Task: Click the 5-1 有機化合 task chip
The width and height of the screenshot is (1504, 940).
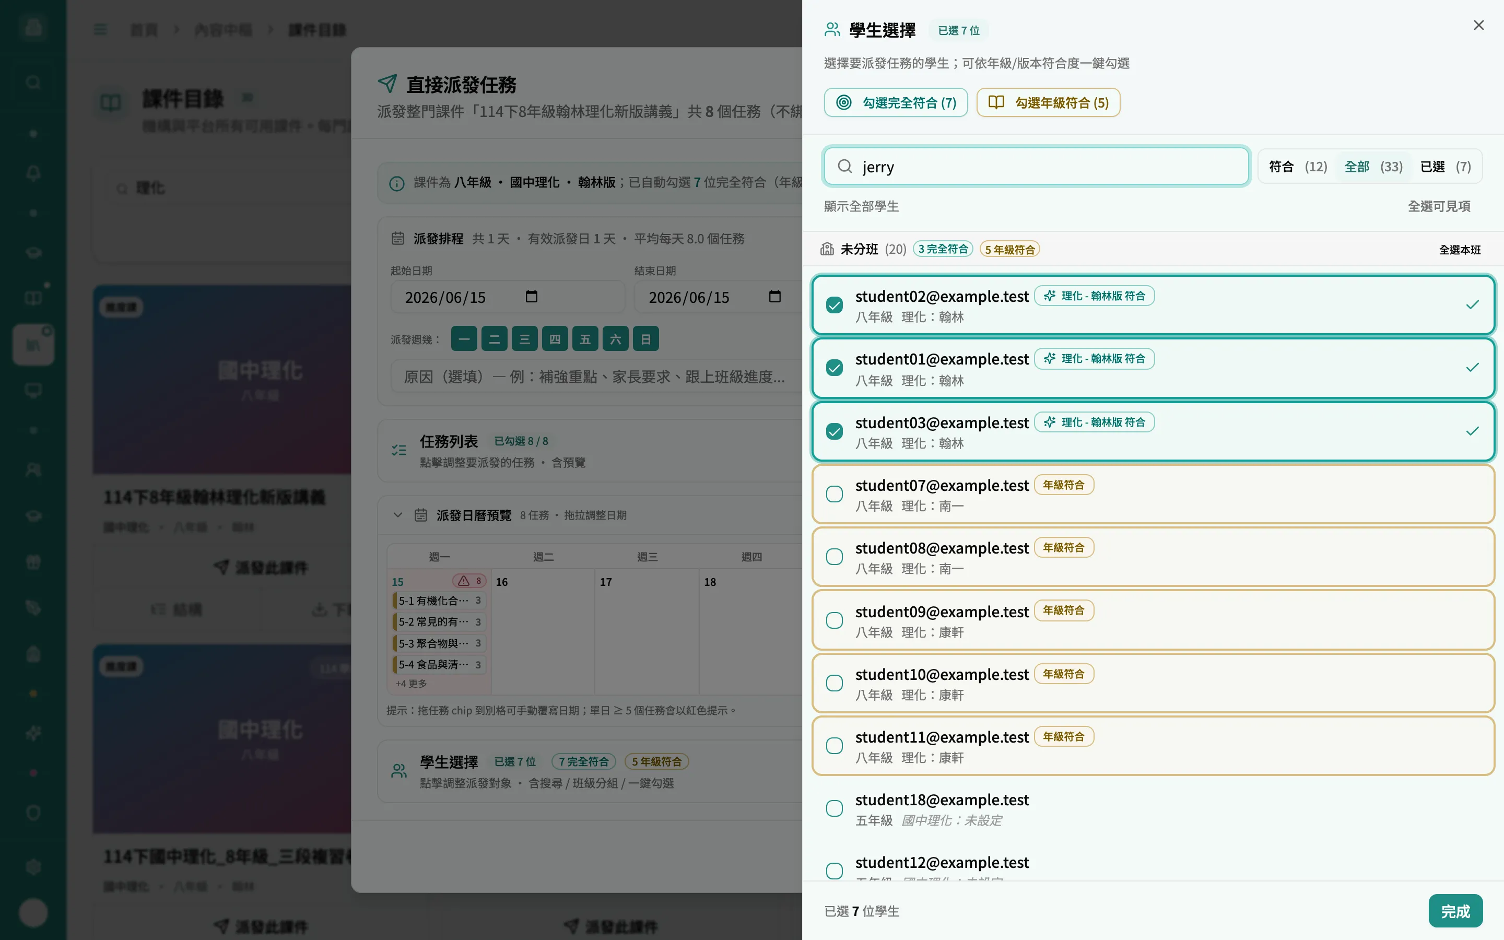Action: (439, 601)
